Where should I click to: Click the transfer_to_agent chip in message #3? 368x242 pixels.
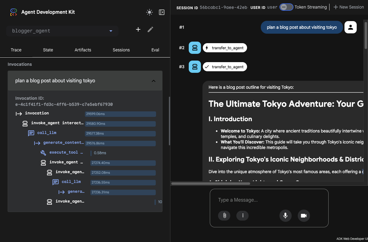click(x=225, y=67)
